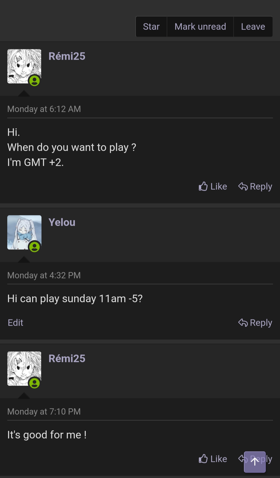Mark the conversation as unread
The width and height of the screenshot is (280, 478).
point(200,26)
